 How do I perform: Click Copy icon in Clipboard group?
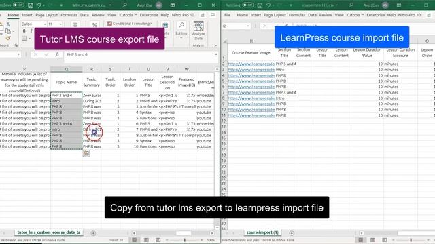click(x=8, y=31)
